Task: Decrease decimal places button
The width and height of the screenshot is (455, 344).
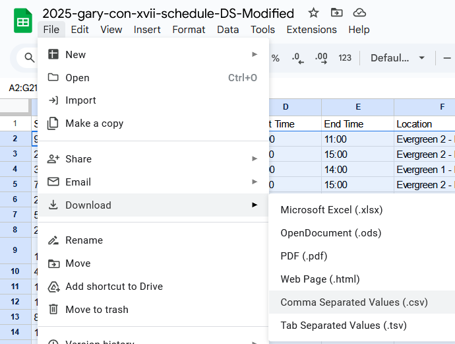Action: point(298,58)
